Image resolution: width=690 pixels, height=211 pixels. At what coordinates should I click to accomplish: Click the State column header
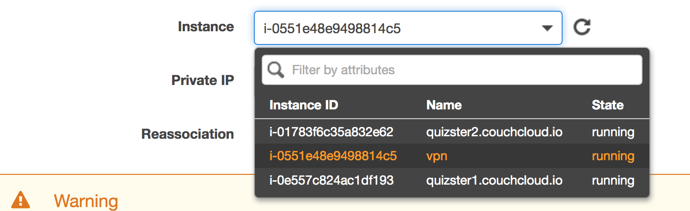pos(608,105)
